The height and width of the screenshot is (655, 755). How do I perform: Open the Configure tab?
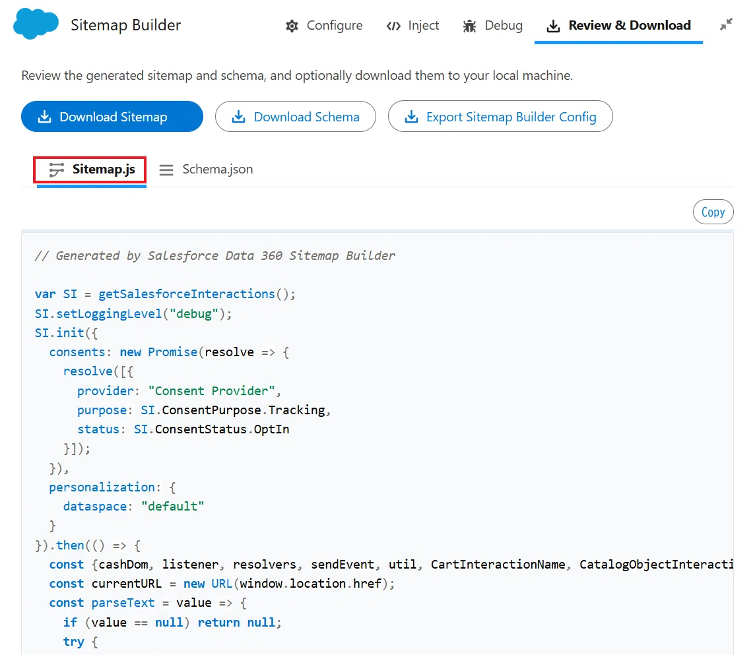(324, 26)
